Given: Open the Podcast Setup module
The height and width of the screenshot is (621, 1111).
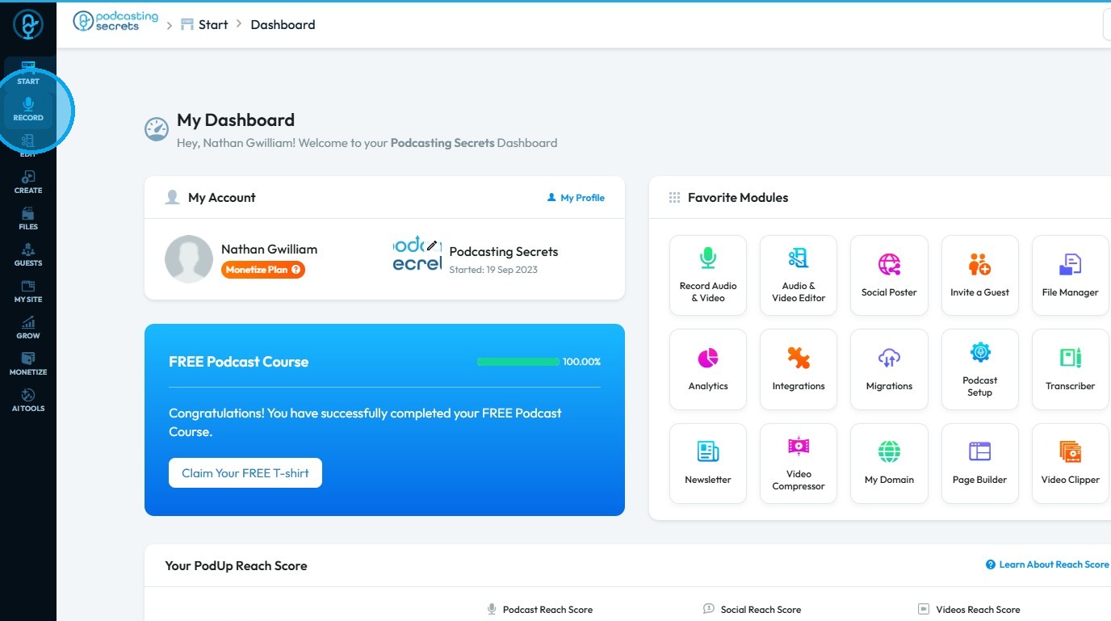Looking at the screenshot, I should click(979, 369).
